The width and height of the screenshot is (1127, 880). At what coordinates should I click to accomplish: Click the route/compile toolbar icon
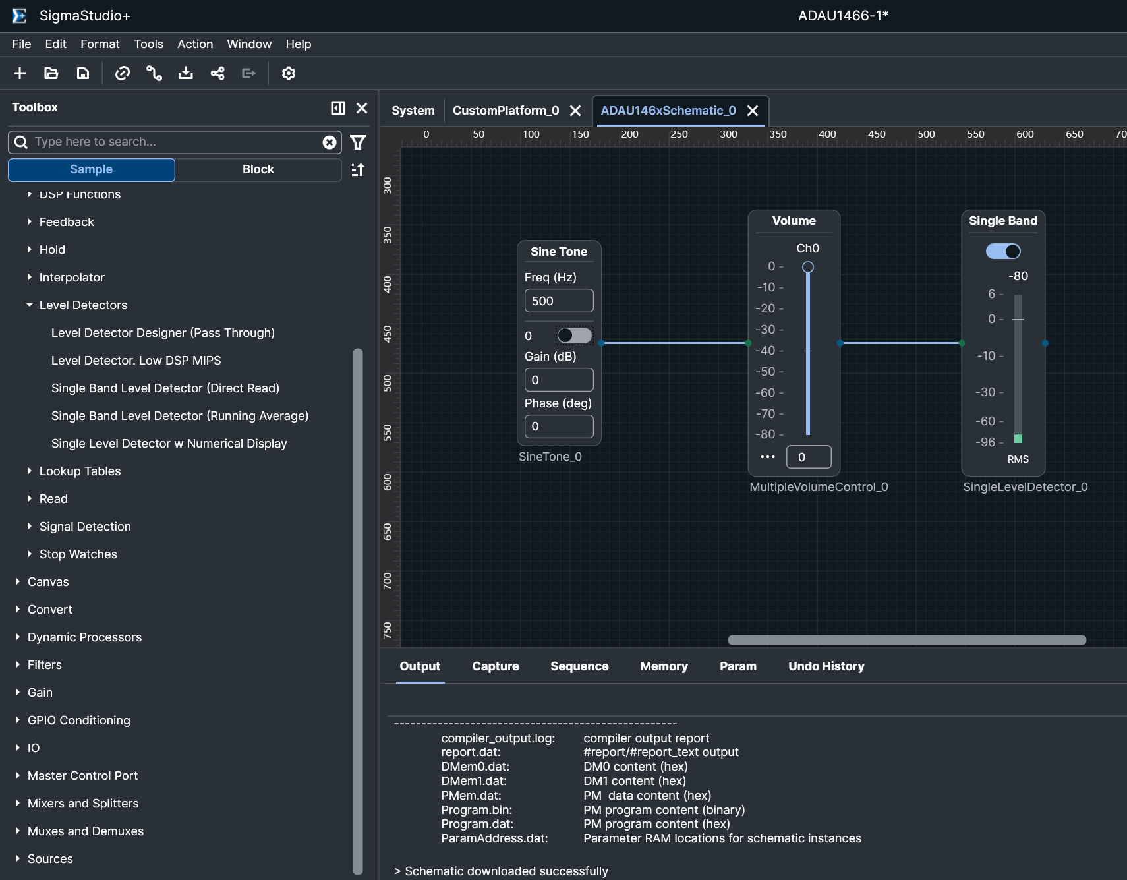coord(154,73)
